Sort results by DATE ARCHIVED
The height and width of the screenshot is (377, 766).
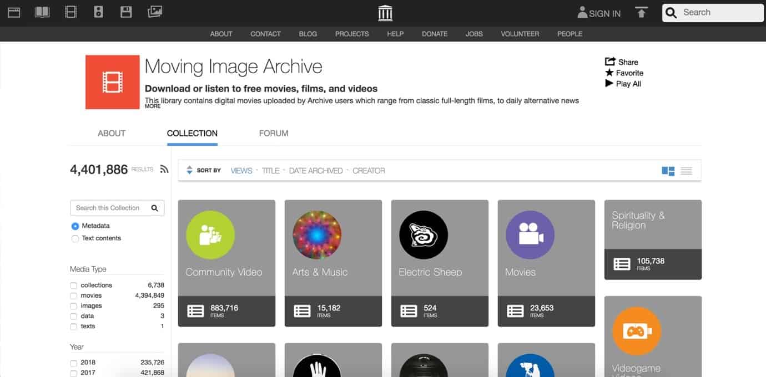316,171
